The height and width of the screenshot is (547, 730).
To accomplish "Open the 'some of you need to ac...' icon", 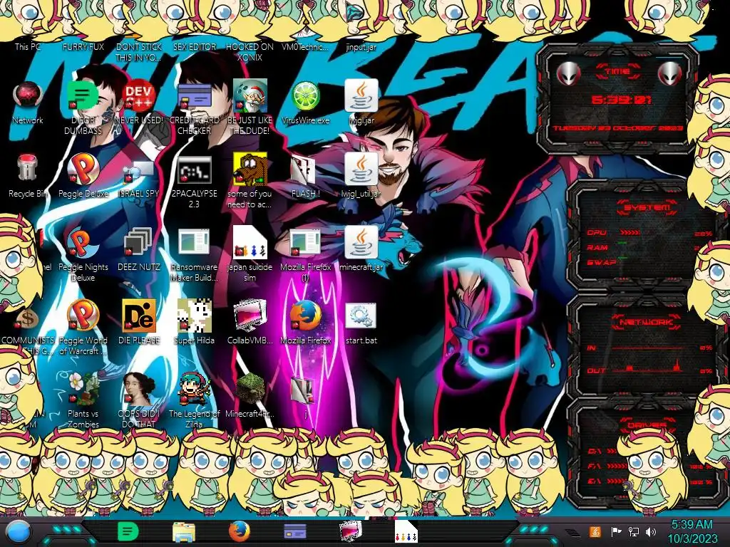I will click(x=250, y=170).
